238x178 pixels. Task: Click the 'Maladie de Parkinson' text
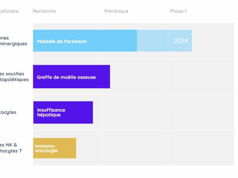62,42
